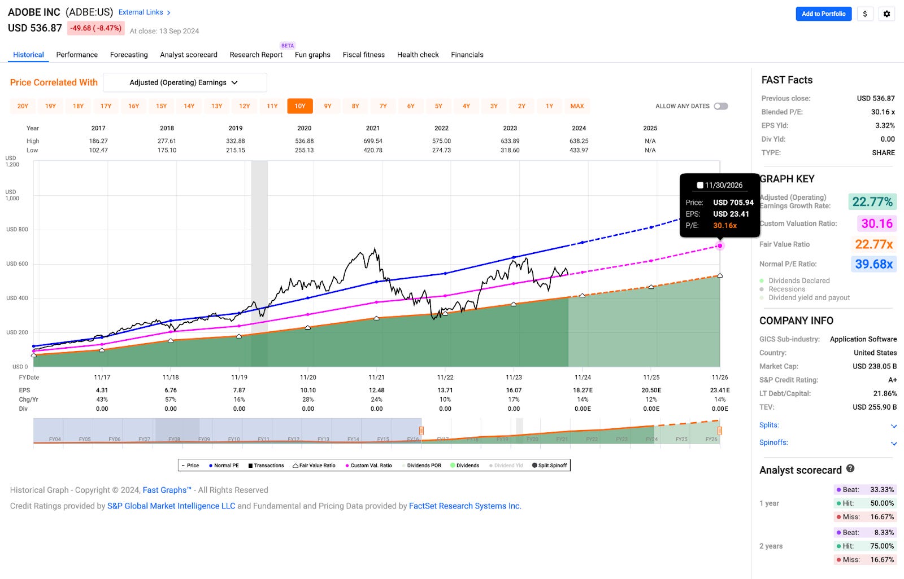Viewport: 904px width, 579px height.
Task: Select the MAX time range
Action: point(577,106)
